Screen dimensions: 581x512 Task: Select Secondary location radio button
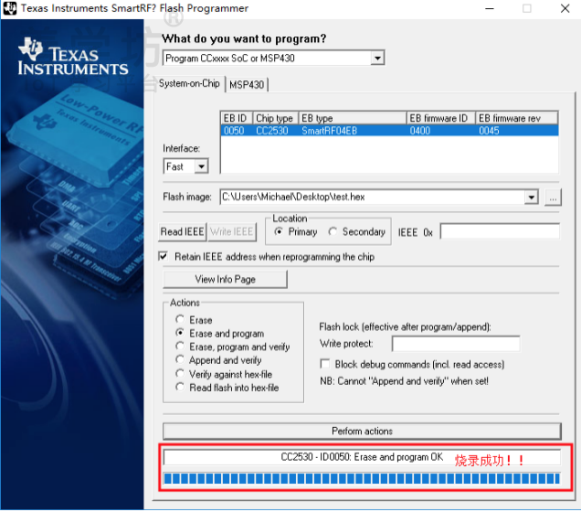click(x=333, y=231)
